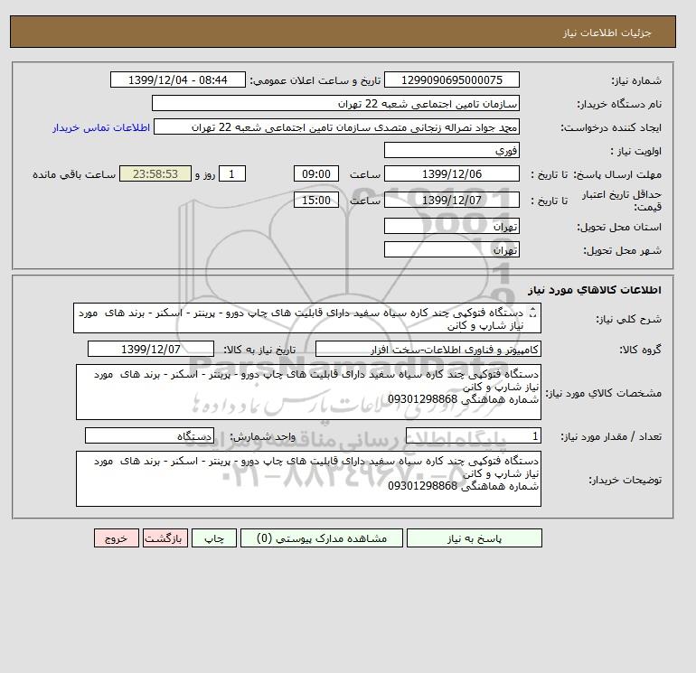Viewport: 696px width, 673px height.
Task: Click the 'بازگشت' back button
Action: (x=165, y=538)
